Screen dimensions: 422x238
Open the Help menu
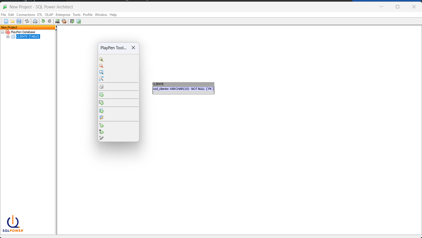(x=113, y=15)
